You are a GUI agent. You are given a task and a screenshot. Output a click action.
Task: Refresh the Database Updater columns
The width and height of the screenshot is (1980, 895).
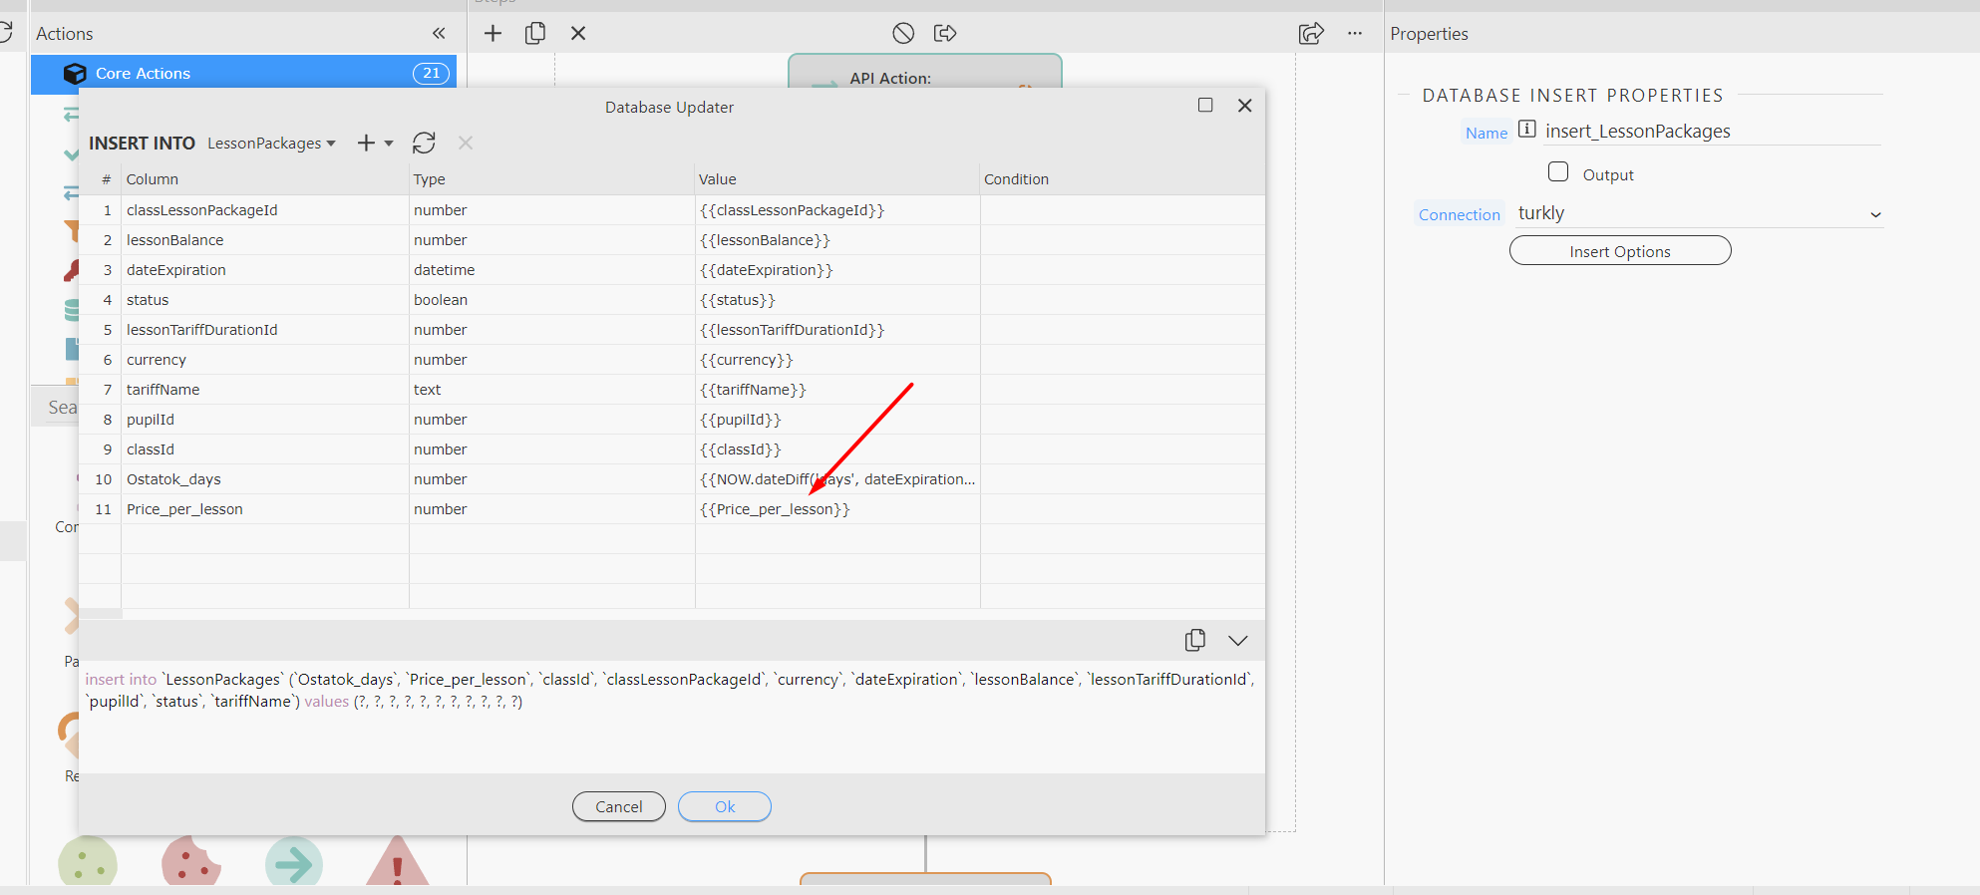pyautogui.click(x=424, y=144)
